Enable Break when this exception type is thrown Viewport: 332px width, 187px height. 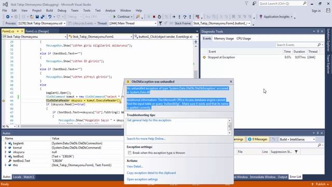(x=130, y=153)
